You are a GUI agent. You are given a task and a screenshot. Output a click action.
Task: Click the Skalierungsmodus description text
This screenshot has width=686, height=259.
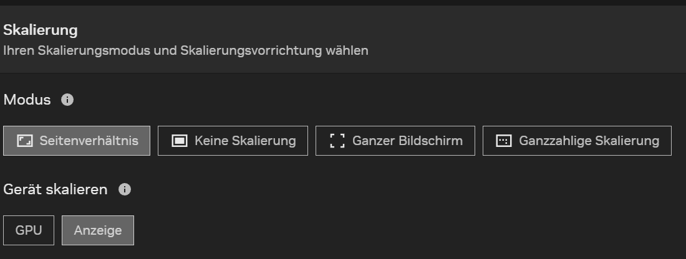[186, 50]
